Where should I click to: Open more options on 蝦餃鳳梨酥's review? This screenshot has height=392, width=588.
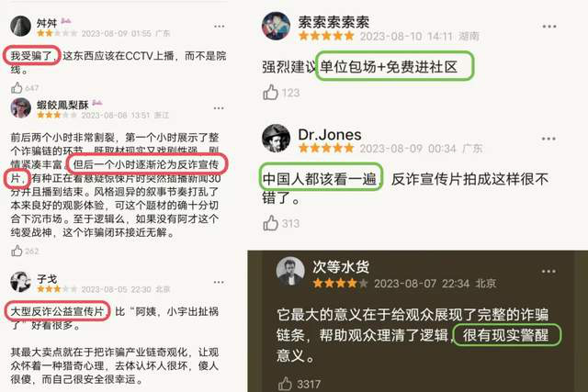pos(219,108)
